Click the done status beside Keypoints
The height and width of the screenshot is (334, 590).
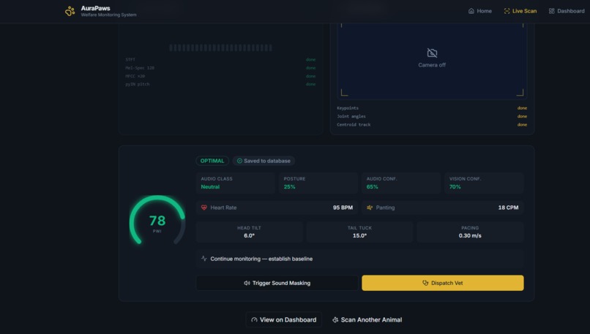click(522, 108)
